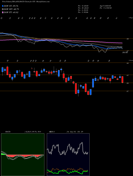Image resolution: width=133 pixels, height=176 pixels.
Task: Click the 37 price axis label on candlestick chart
Action: (127, 91)
